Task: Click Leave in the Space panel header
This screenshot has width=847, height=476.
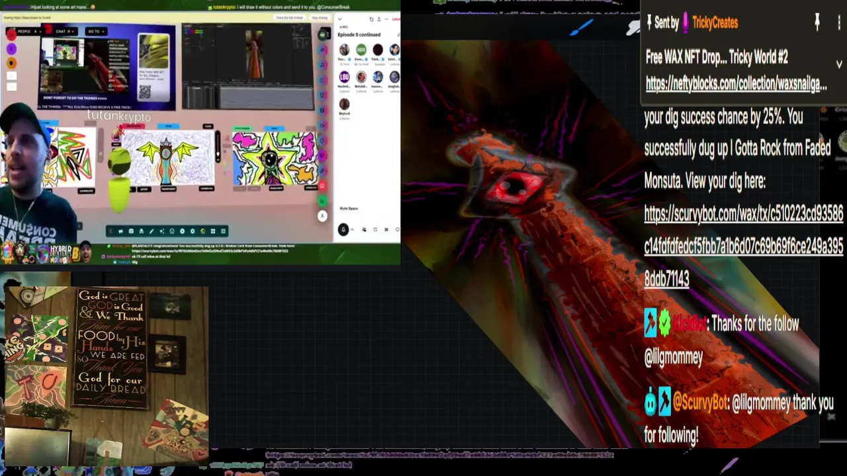Action: pos(396,19)
